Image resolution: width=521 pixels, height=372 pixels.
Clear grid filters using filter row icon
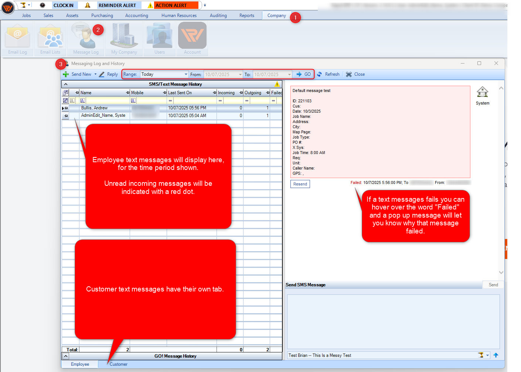[65, 100]
